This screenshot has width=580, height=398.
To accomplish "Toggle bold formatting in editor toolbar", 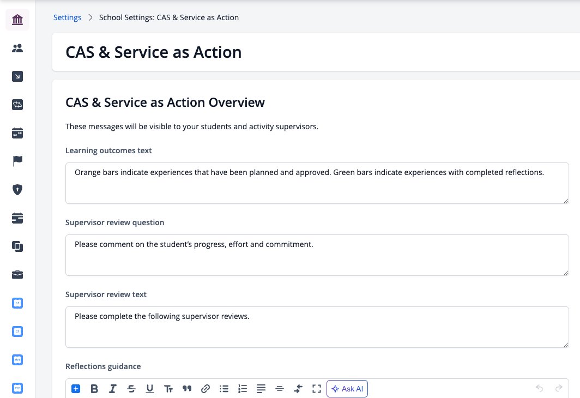I will coord(94,389).
